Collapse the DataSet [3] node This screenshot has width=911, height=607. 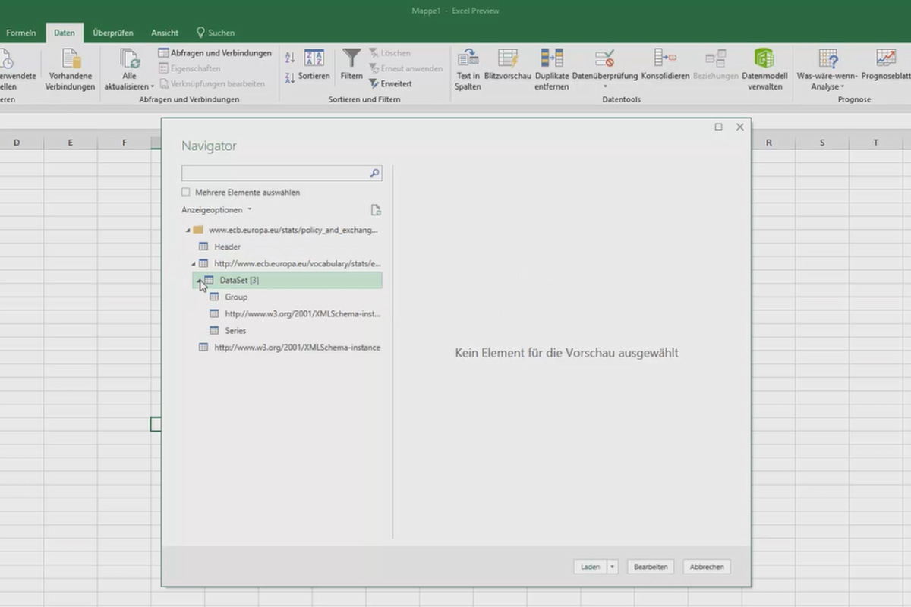[x=200, y=280]
